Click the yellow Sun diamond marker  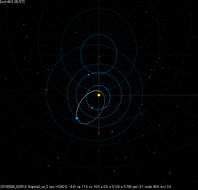[99, 95]
